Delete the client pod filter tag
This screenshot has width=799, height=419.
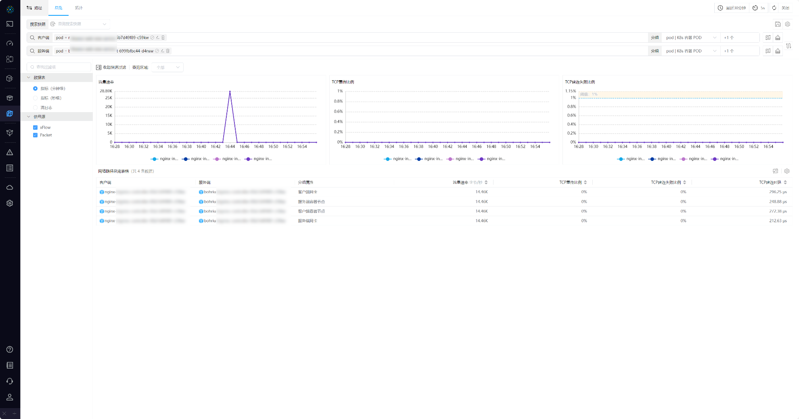pyautogui.click(x=163, y=38)
